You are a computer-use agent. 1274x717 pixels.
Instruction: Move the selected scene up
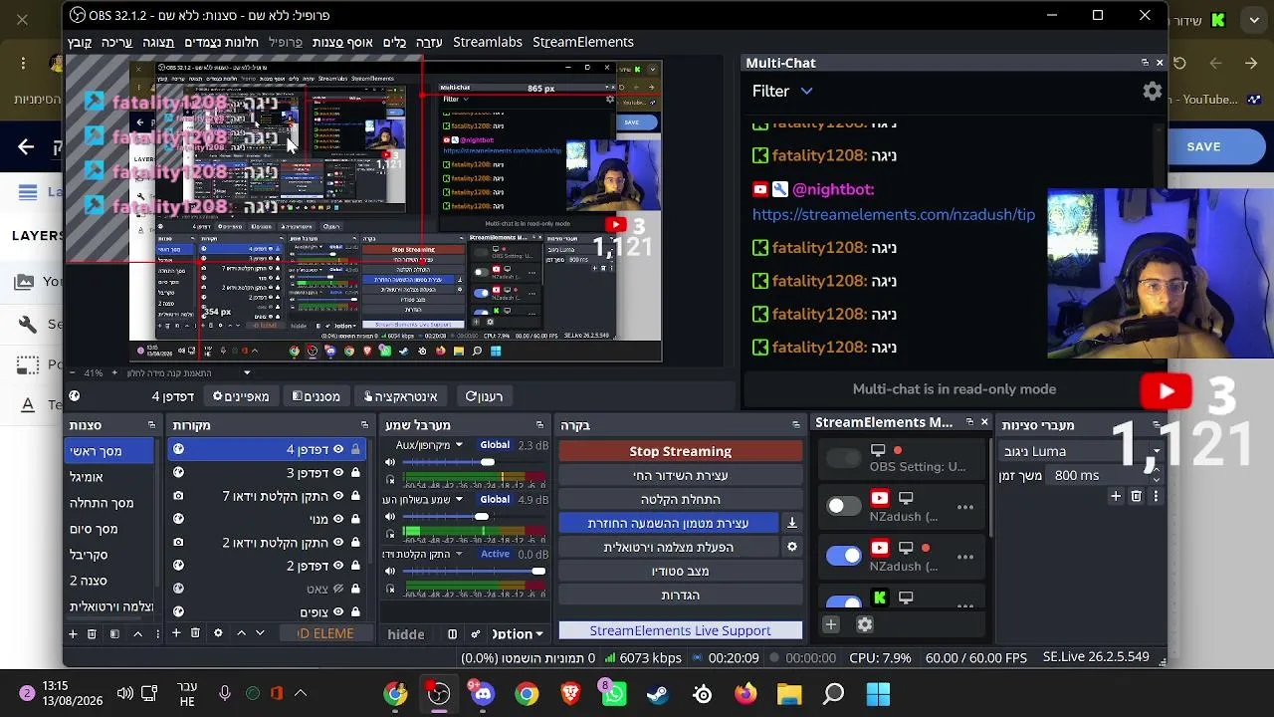[137, 633]
